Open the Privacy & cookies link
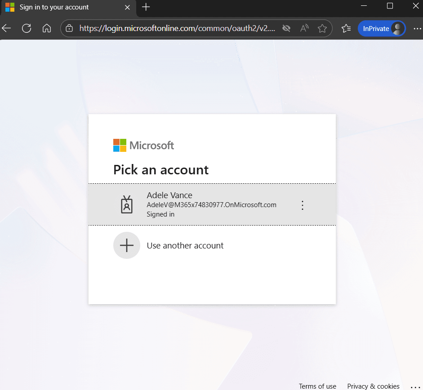Viewport: 423px width, 390px height. pos(373,386)
